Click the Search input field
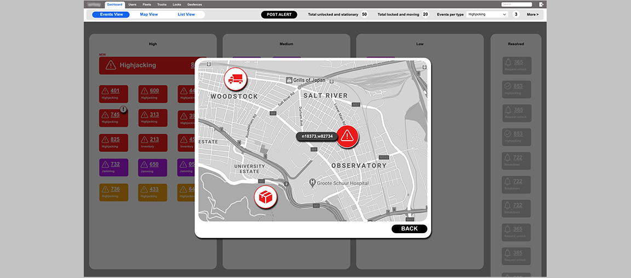 tap(517, 4)
